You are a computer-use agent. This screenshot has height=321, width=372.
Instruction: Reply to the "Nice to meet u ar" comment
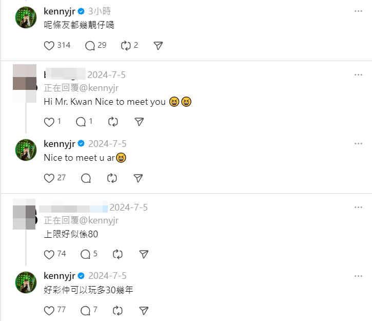(x=86, y=178)
